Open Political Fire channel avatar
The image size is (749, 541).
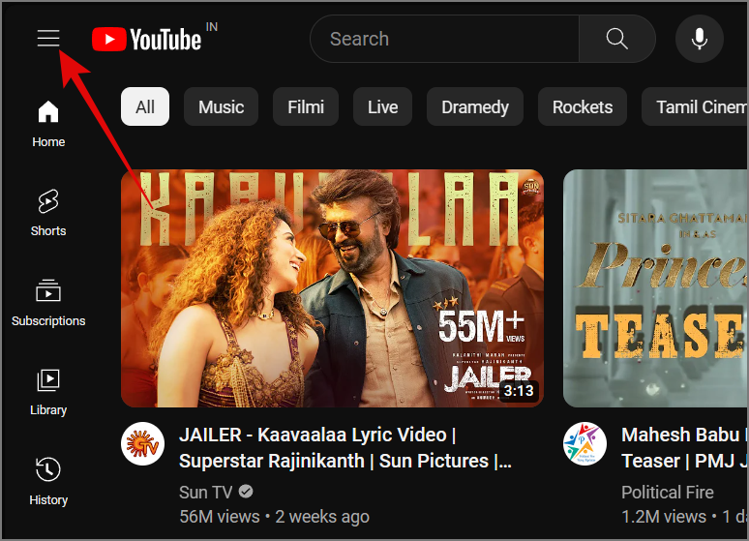coord(584,443)
